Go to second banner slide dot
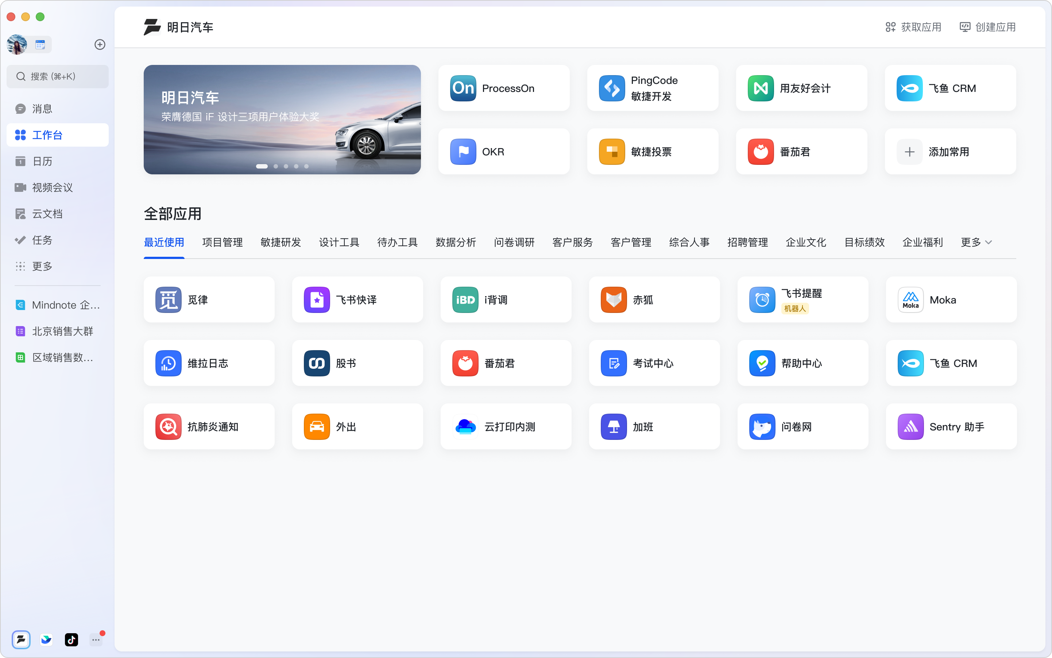The image size is (1052, 658). [x=275, y=166]
